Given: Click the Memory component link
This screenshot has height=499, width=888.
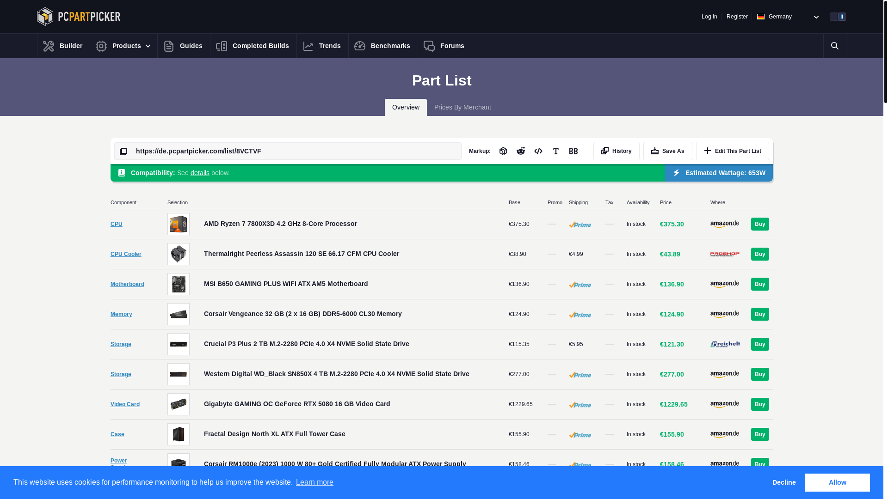Looking at the screenshot, I should pyautogui.click(x=121, y=314).
